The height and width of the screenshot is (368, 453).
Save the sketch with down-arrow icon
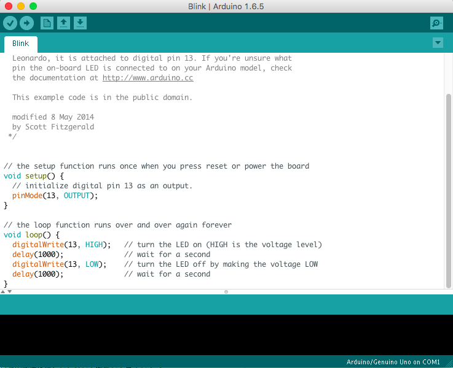pyautogui.click(x=80, y=23)
